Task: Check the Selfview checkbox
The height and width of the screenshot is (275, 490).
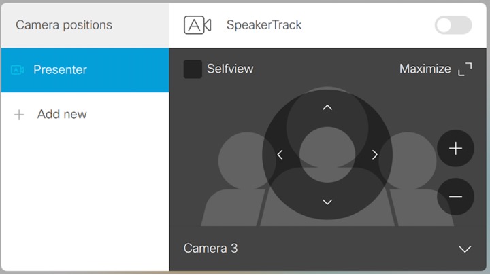Action: 193,69
